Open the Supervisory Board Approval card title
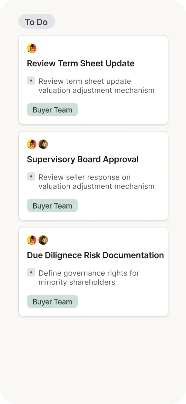 pos(82,159)
